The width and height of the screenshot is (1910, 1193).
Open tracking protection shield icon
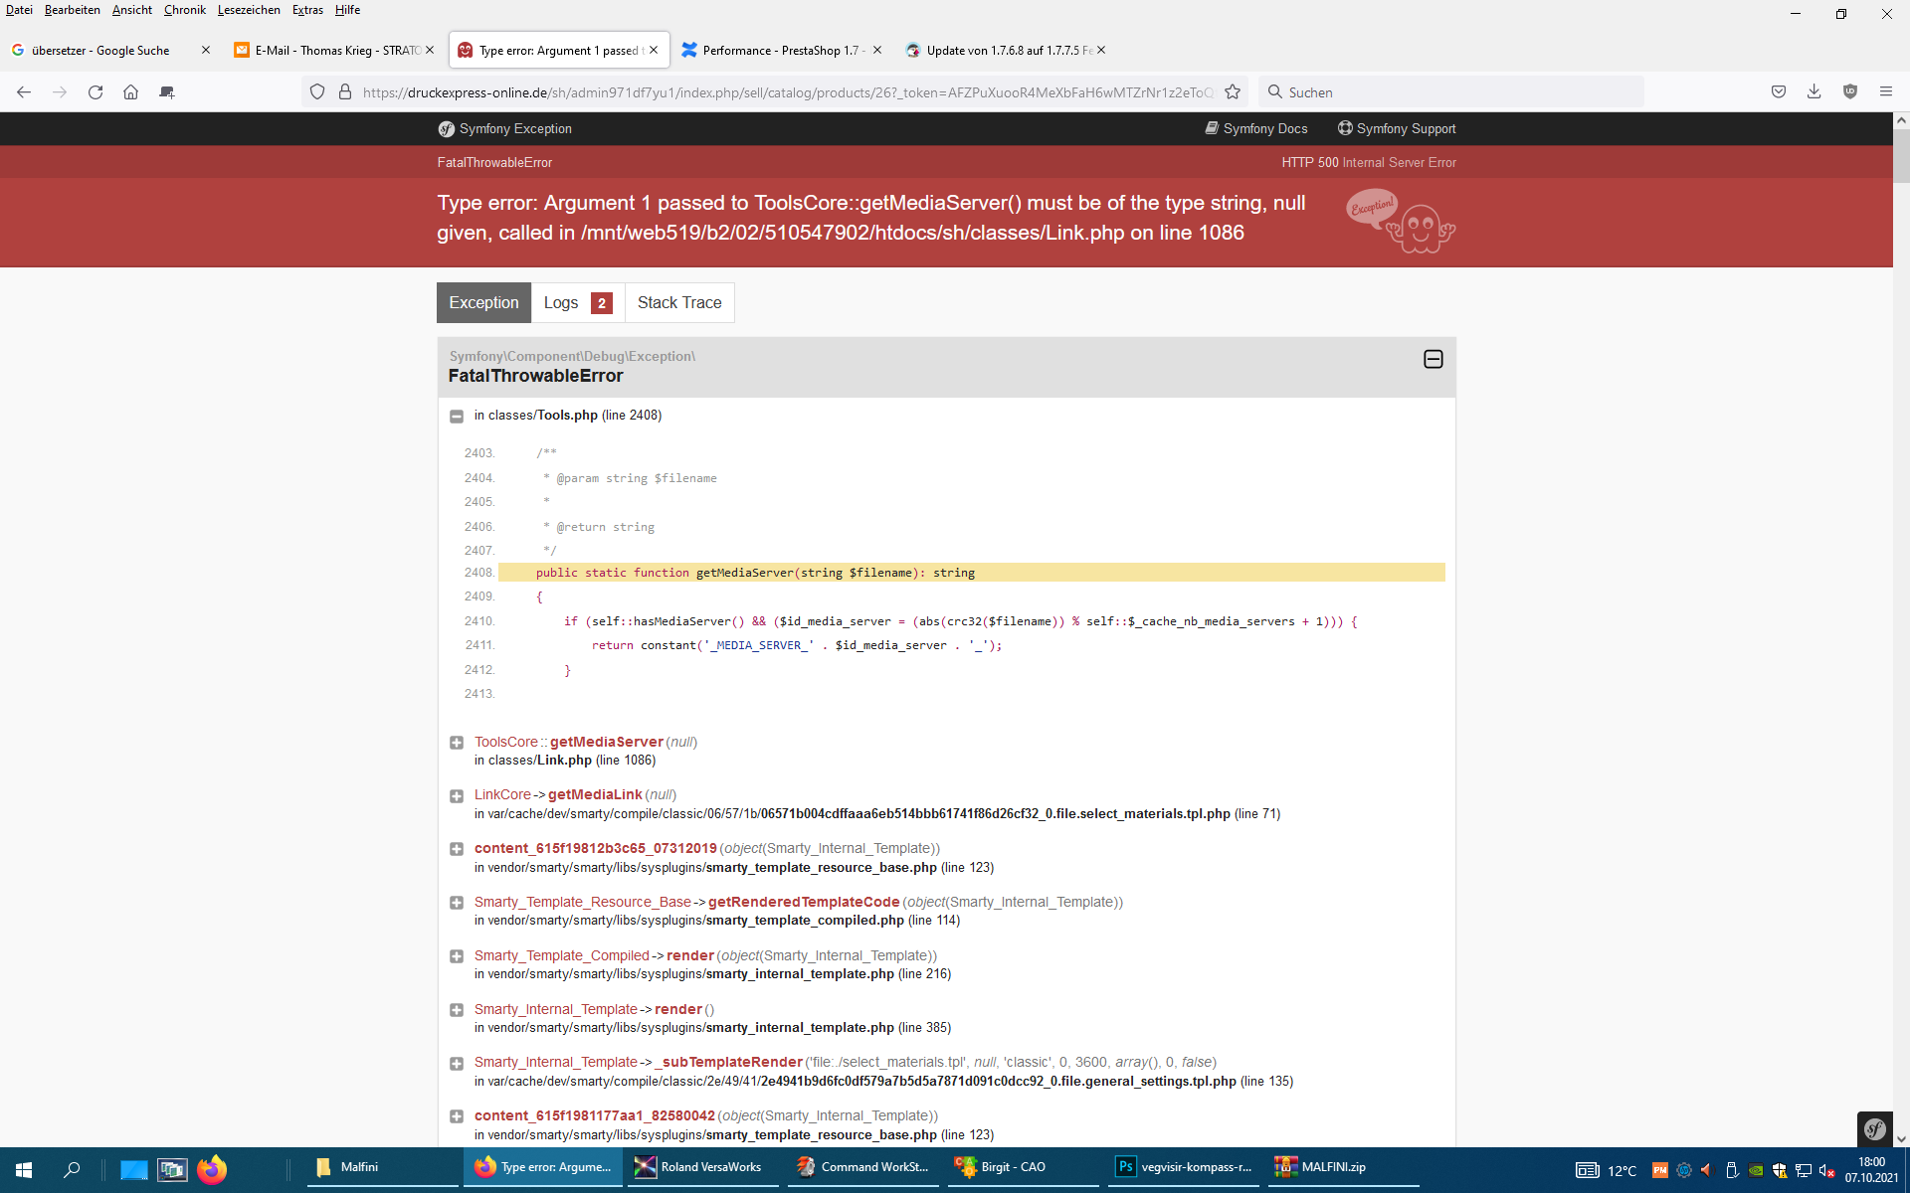pos(317,92)
